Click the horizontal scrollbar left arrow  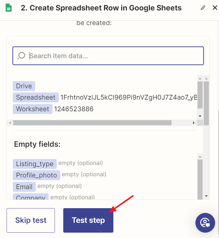10,123
